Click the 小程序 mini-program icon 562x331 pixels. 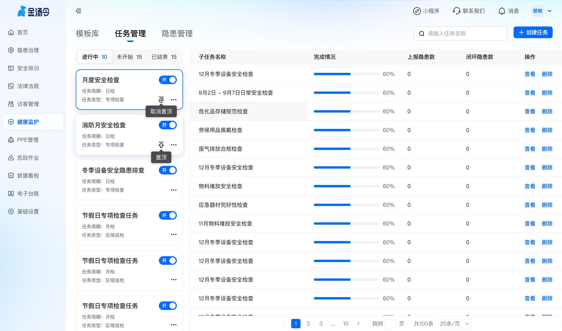pos(417,11)
